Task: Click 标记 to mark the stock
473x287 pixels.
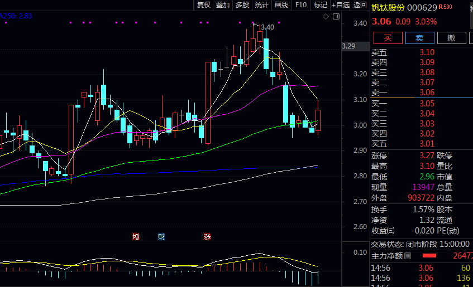Action: 321,5
